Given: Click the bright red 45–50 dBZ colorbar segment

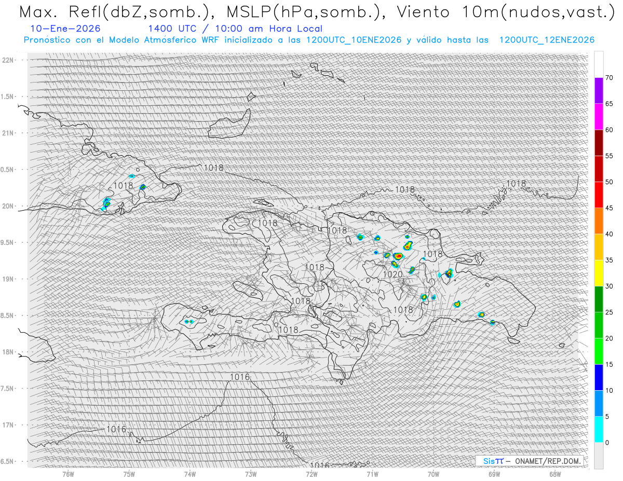Looking at the screenshot, I should coord(599,195).
